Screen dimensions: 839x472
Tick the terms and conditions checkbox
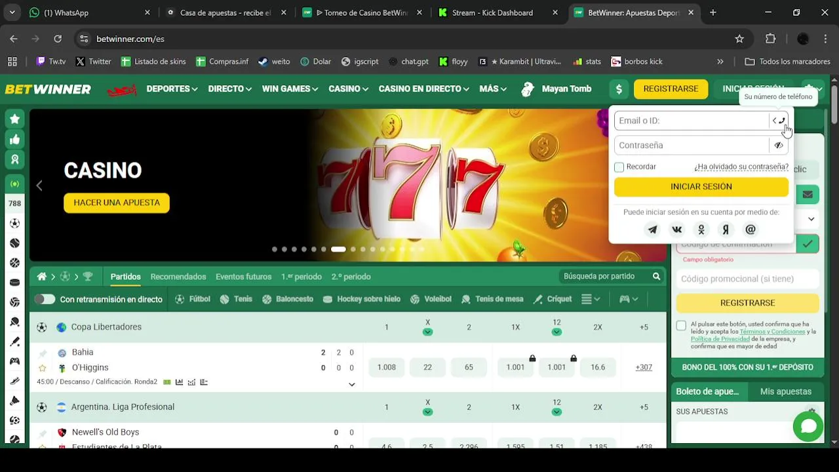tap(681, 326)
